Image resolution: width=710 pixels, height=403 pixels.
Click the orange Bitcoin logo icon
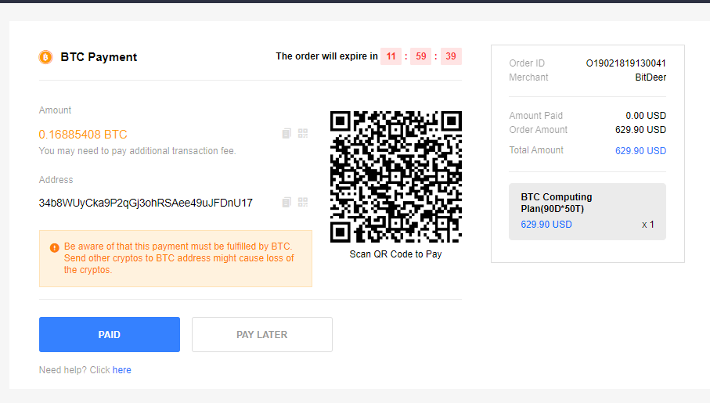click(45, 57)
